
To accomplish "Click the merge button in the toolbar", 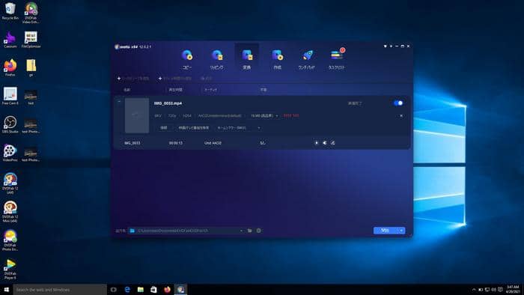I will pos(206,78).
